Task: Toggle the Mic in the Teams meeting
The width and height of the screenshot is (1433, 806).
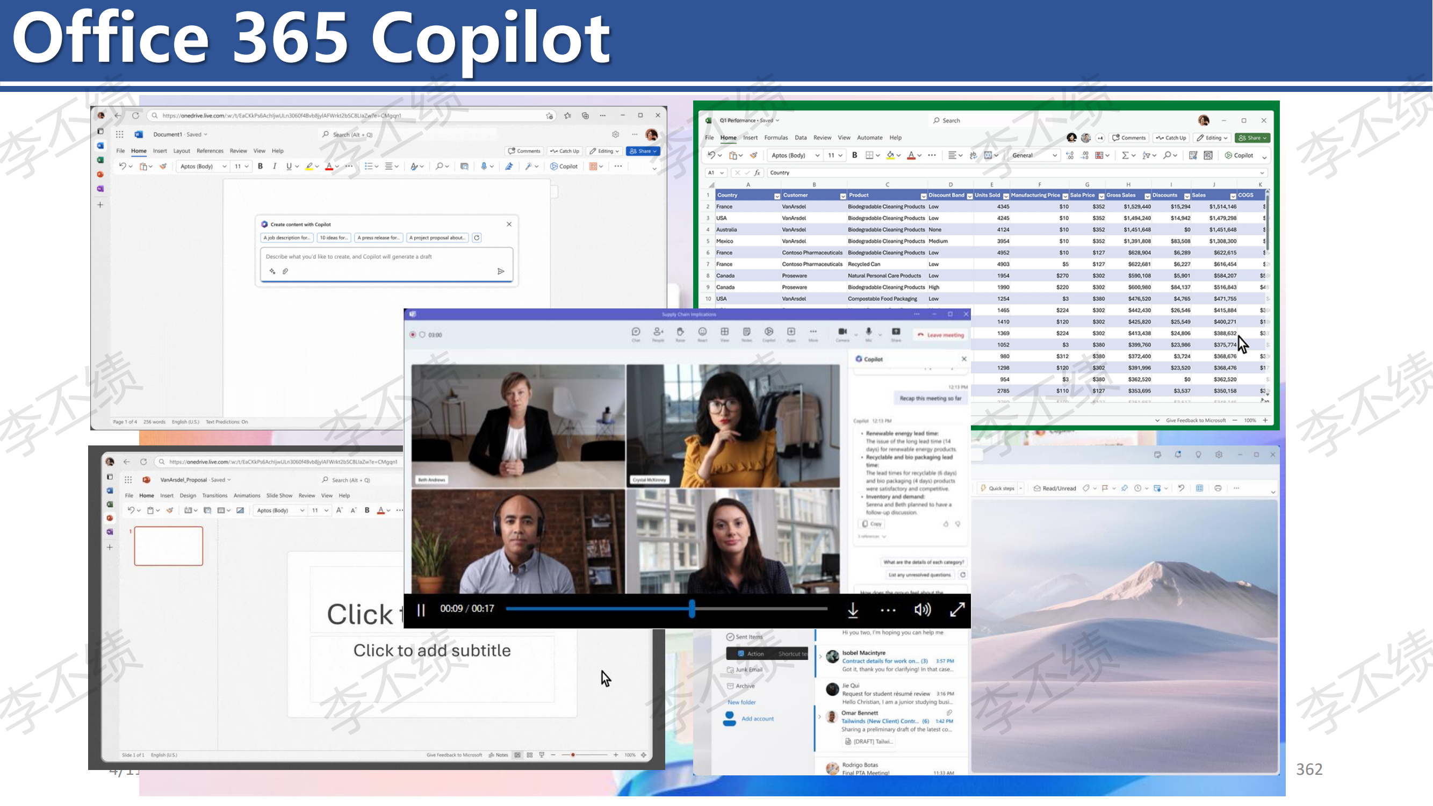Action: (868, 334)
